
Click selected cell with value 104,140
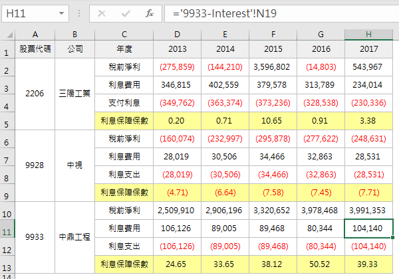368,229
